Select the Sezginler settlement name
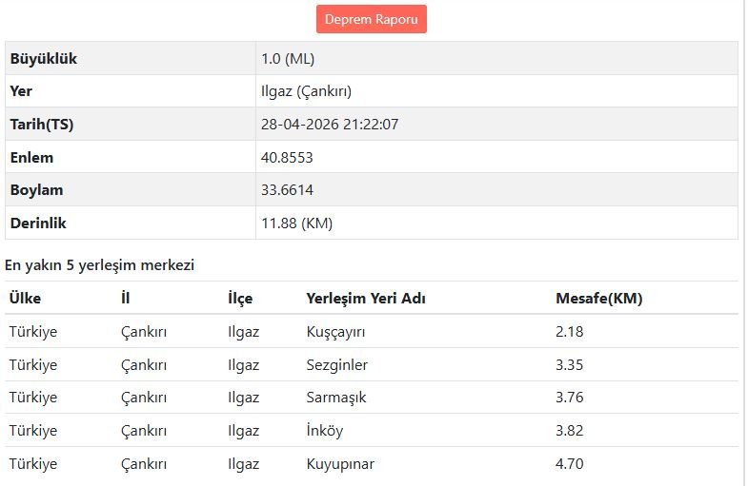Screen dimensions: 748x486 tap(336, 365)
